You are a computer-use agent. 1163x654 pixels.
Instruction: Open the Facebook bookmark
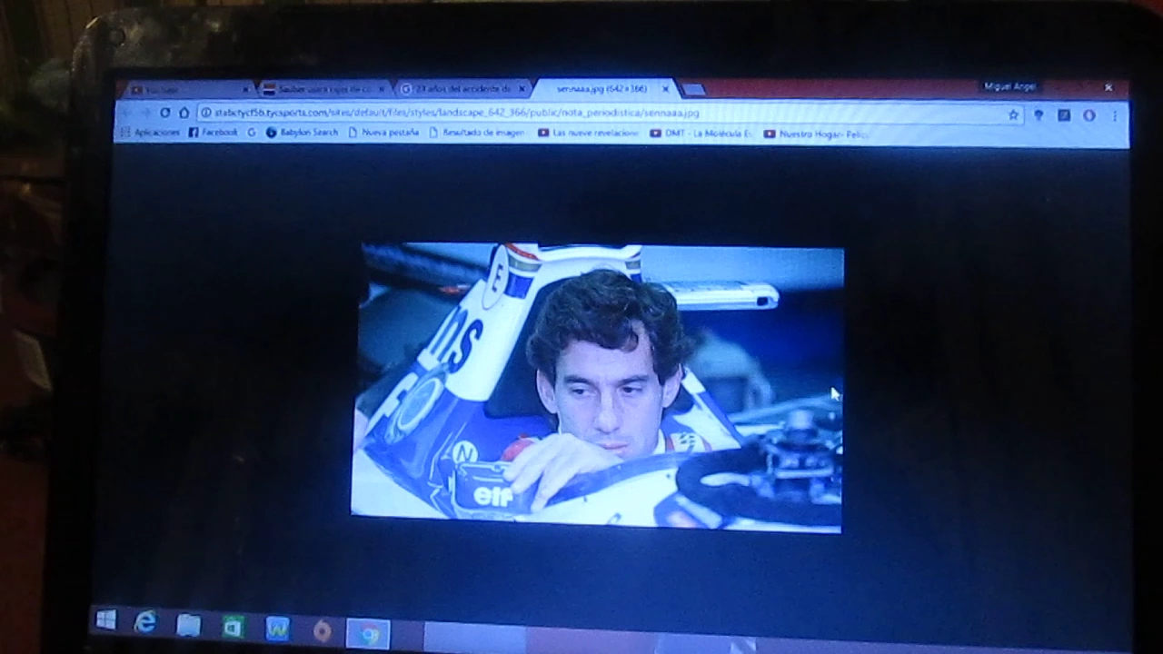tap(214, 133)
